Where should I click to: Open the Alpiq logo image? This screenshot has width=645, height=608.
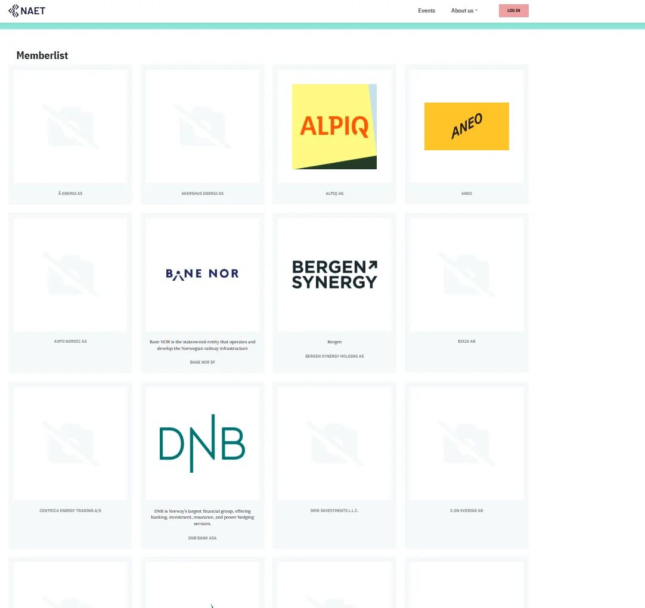click(x=334, y=126)
